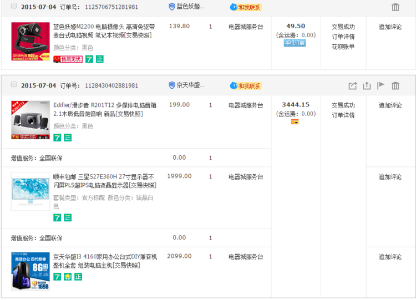Click 交易成功 status of 3444.15 order
Viewport: 416px width, 300px height.
tap(343, 105)
